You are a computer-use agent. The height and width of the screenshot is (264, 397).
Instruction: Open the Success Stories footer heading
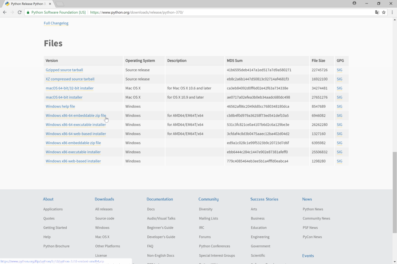click(264, 199)
